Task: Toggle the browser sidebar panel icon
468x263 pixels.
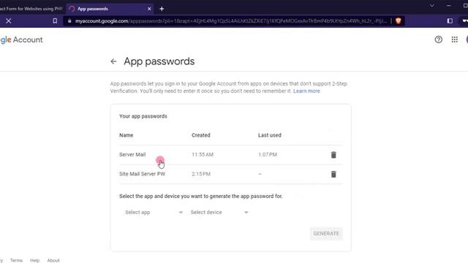Action: point(450,21)
